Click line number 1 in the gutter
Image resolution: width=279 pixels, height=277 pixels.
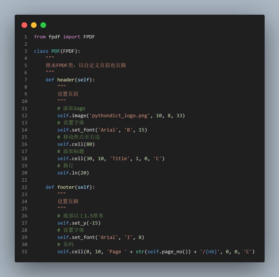[26, 37]
